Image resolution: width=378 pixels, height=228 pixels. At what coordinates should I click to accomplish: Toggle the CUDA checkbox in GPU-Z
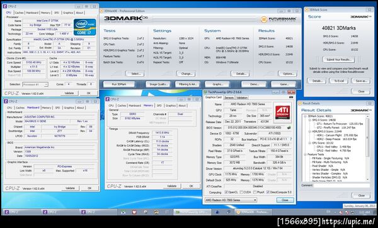241,192
